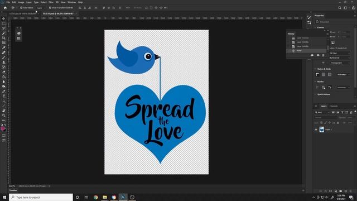The height and width of the screenshot is (201, 357).
Task: Toggle Quick Mask mode below color swatches
Action: [4, 135]
